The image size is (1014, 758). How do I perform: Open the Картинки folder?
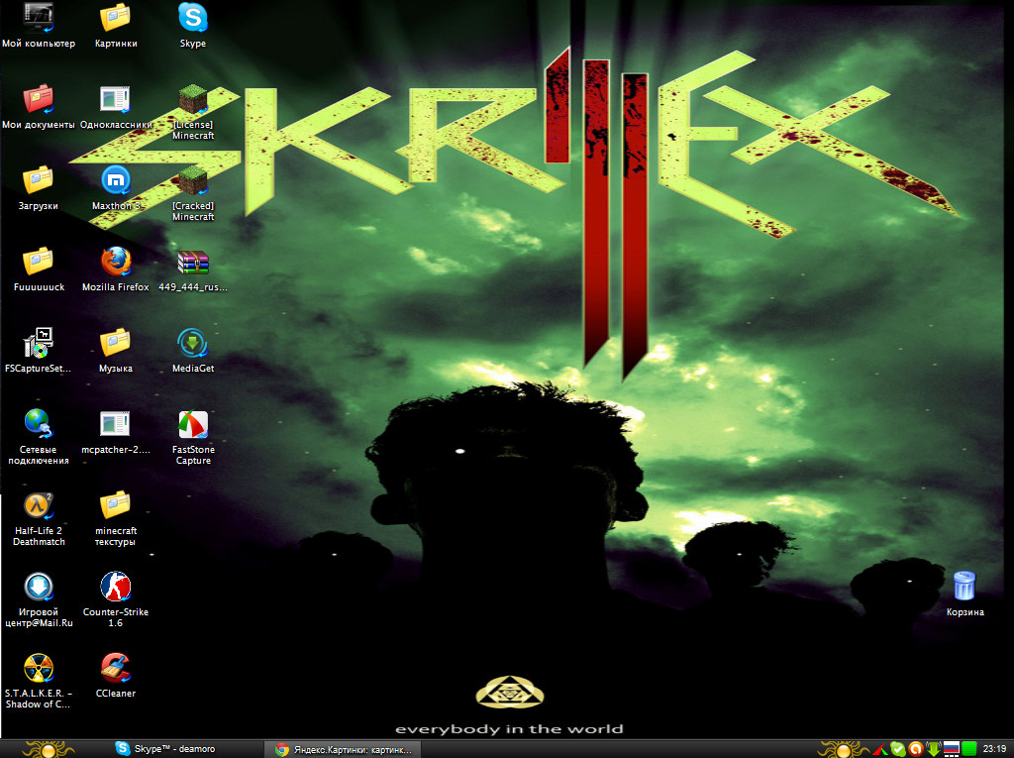[x=116, y=25]
